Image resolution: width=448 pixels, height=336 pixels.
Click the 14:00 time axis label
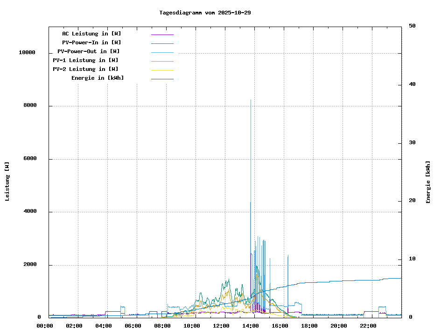pyautogui.click(x=251, y=326)
